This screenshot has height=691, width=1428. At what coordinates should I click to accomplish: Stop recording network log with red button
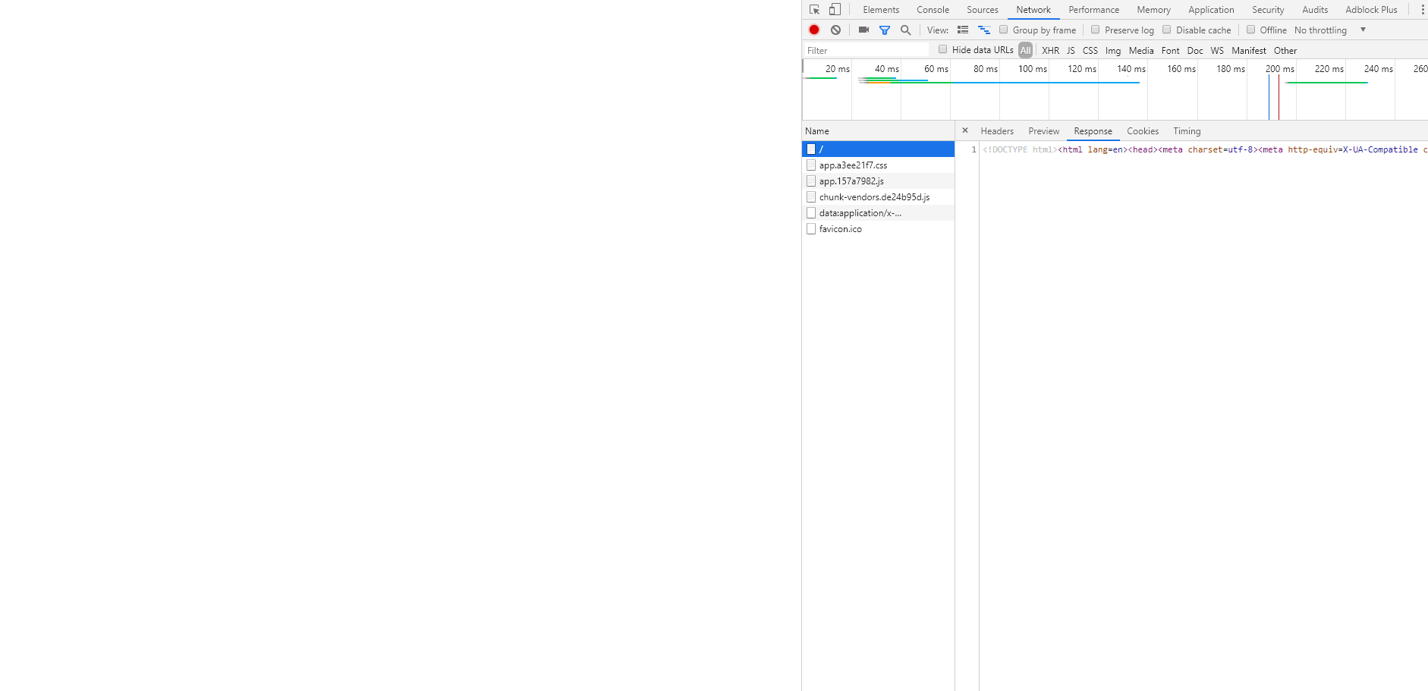click(814, 30)
